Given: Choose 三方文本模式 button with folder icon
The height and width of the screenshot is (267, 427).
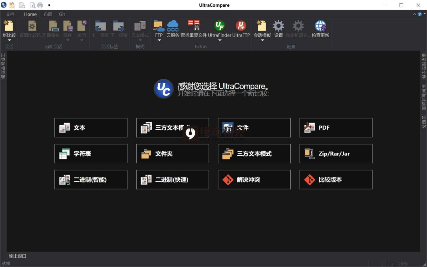Looking at the screenshot, I should tap(254, 153).
